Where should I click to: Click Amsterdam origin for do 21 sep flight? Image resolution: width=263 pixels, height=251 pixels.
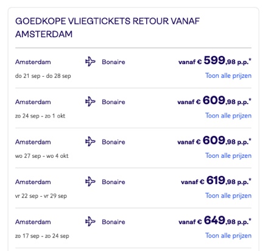coord(33,62)
